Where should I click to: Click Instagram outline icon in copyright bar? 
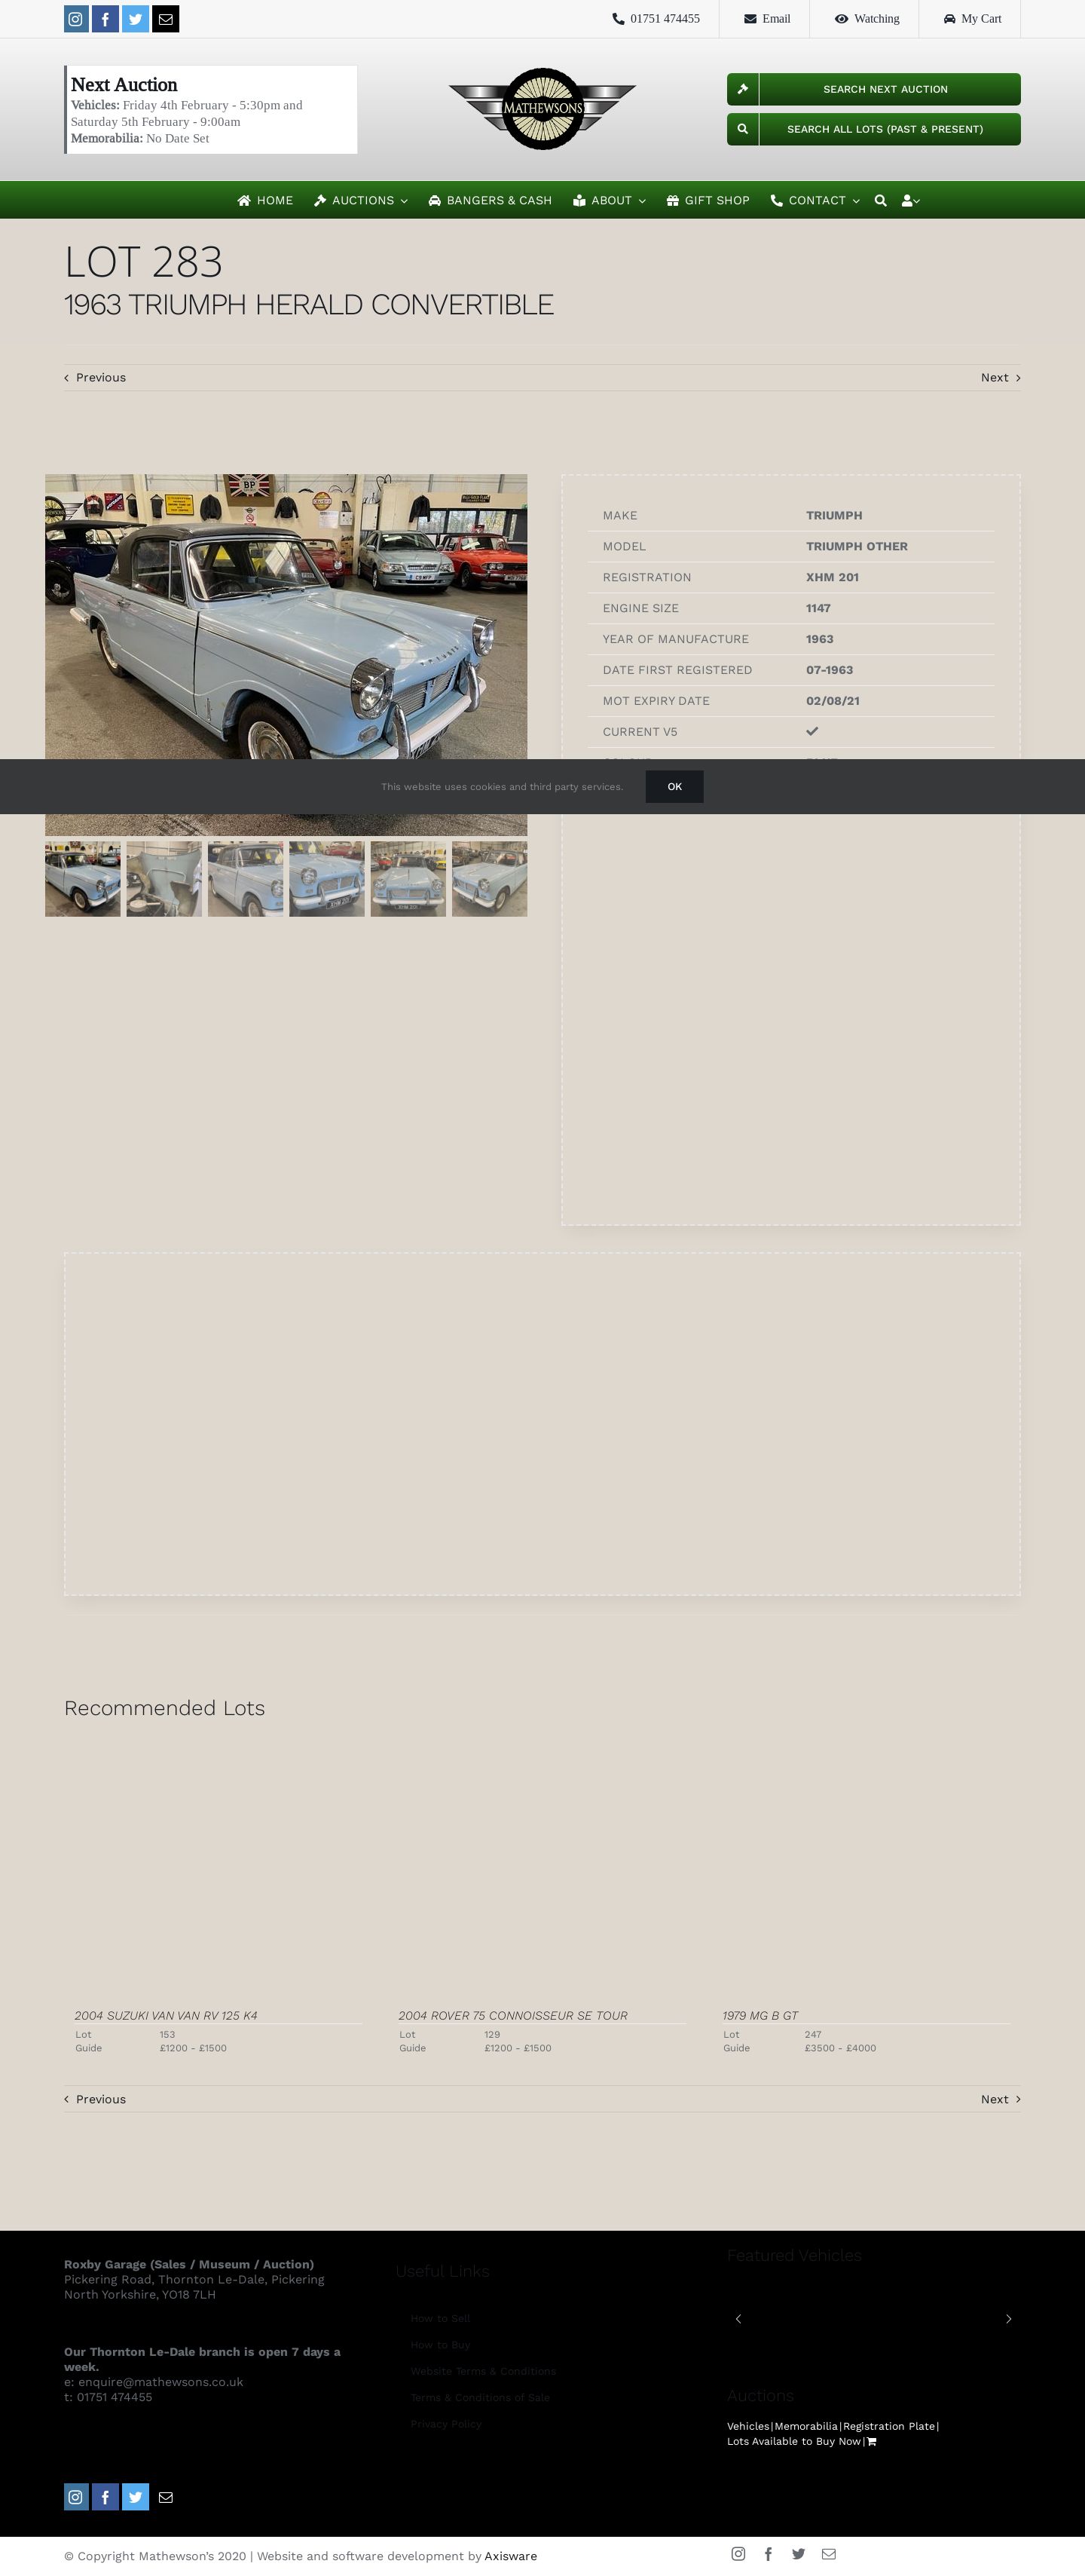[x=738, y=2554]
